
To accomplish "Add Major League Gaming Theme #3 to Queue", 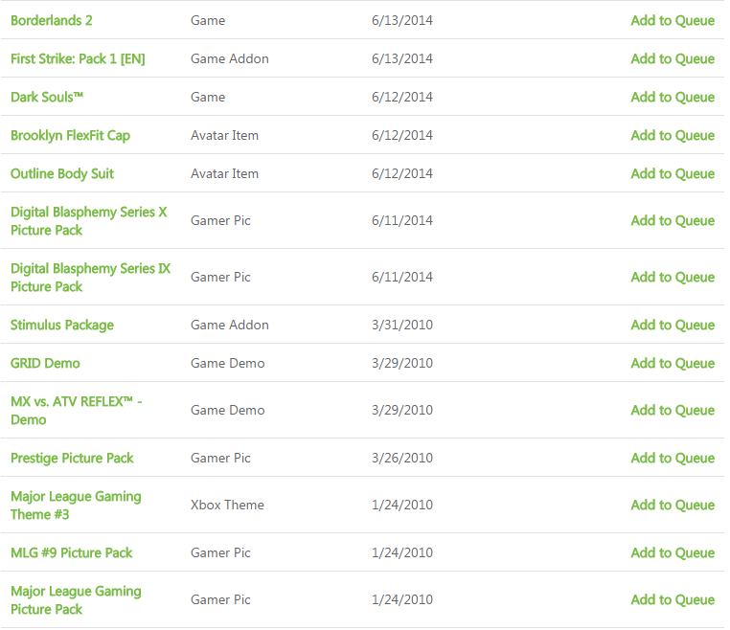I will pyautogui.click(x=673, y=506).
